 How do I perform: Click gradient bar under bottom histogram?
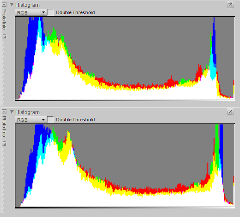tap(125, 208)
